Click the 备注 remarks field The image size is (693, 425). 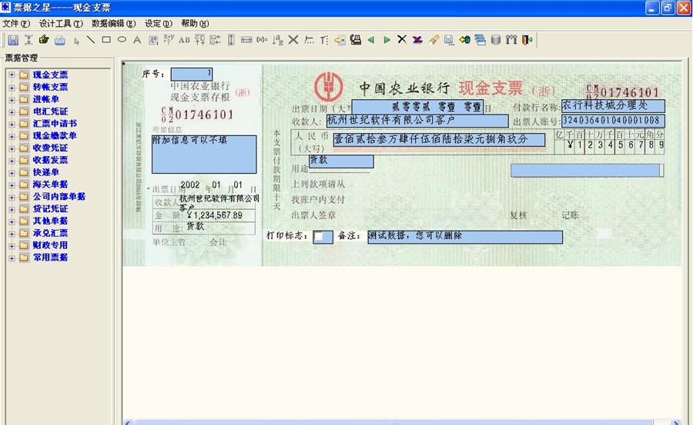pos(465,237)
